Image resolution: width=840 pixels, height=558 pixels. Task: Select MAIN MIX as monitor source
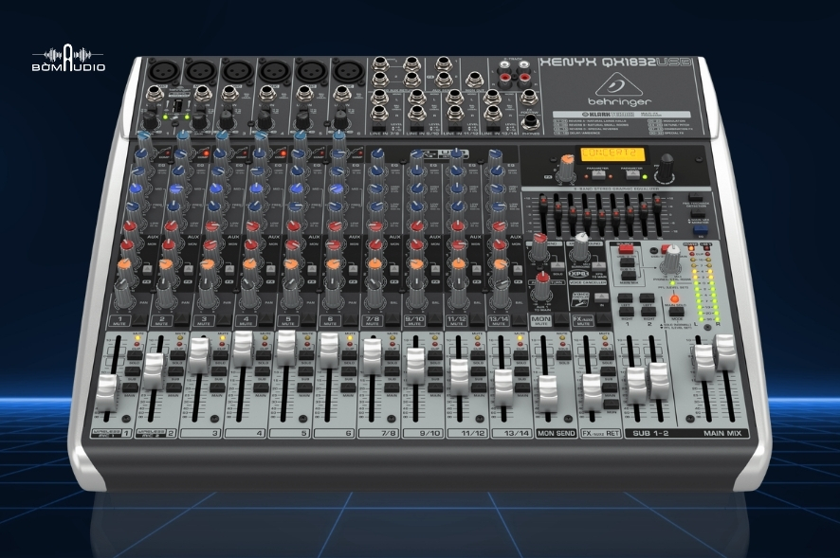(x=629, y=276)
